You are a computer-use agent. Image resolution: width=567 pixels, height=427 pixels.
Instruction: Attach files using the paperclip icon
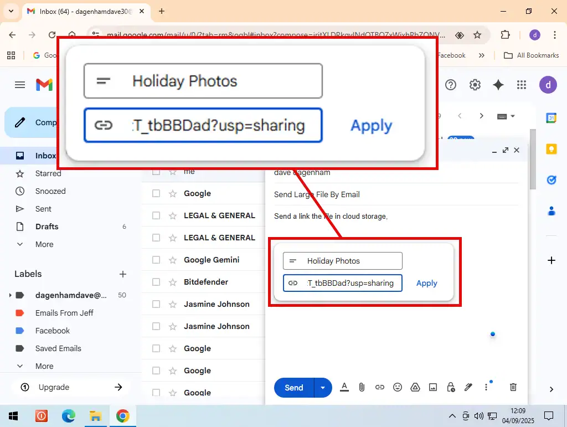[362, 387]
